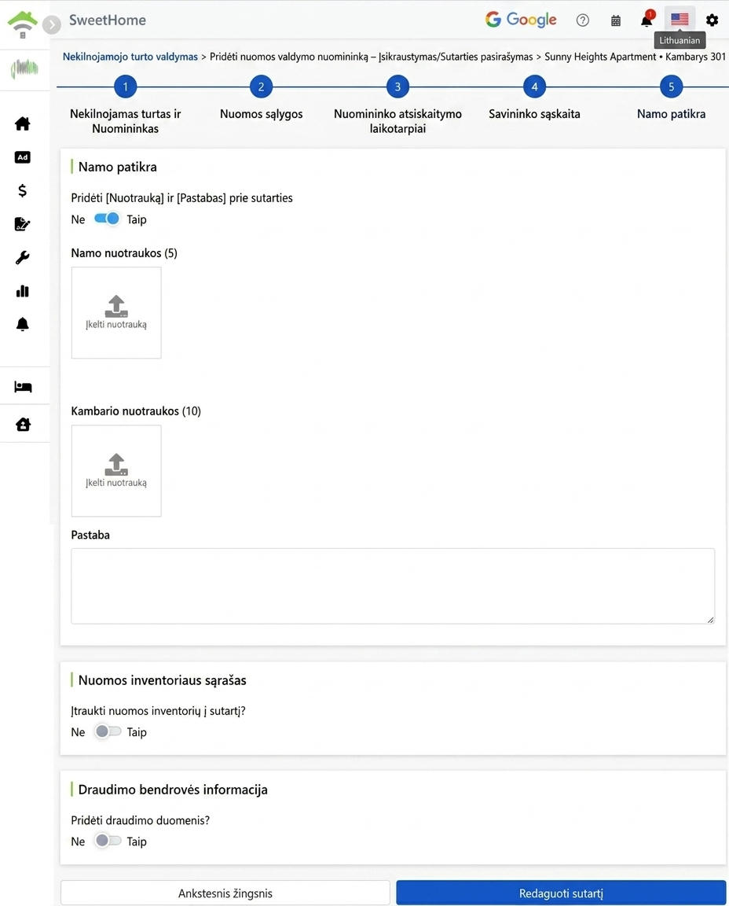Open the language flag selector
729x906 pixels.
point(680,20)
